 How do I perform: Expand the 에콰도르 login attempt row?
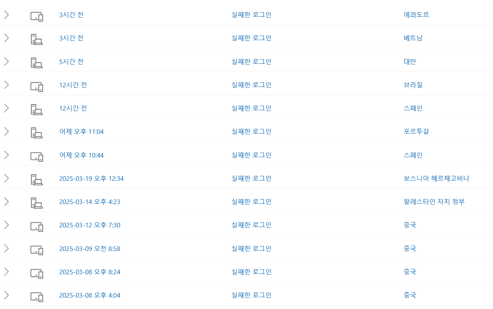6,15
